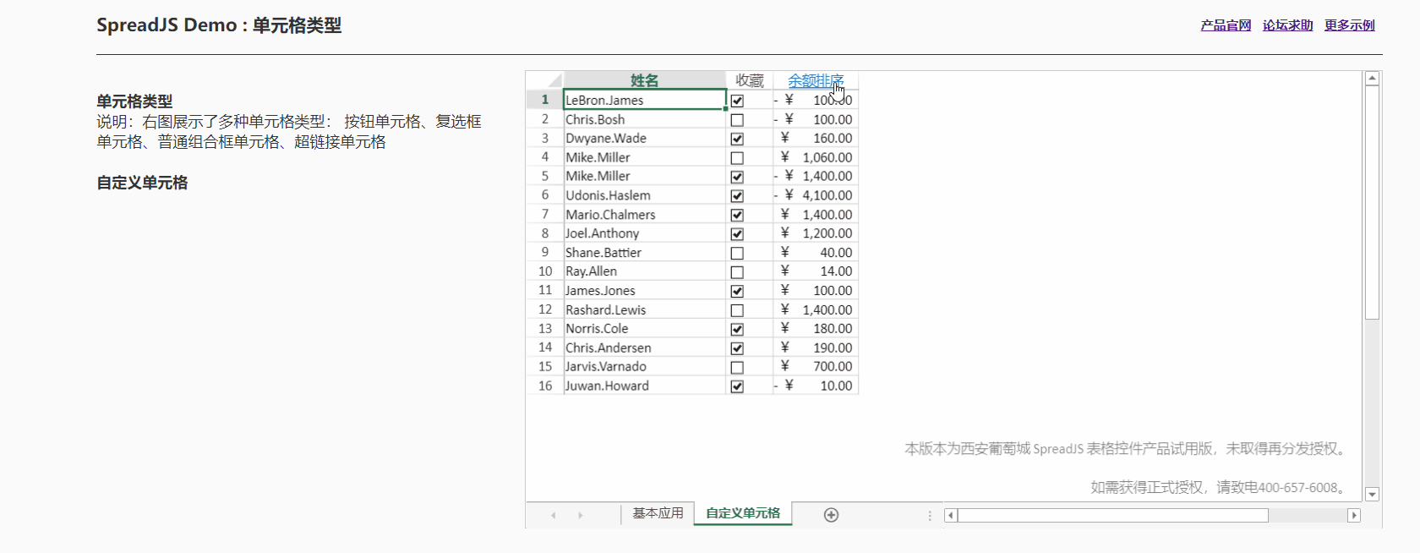Image resolution: width=1420 pixels, height=553 pixels.
Task: Select the Norris.Cole cell
Action: (644, 328)
